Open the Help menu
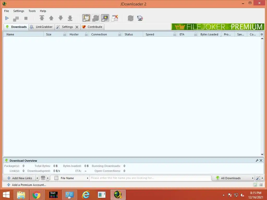 click(43, 11)
